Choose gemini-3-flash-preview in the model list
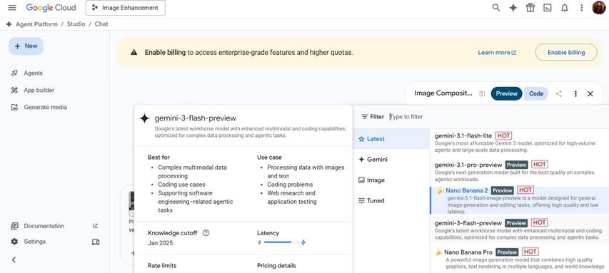The image size is (609, 273). 519,230
